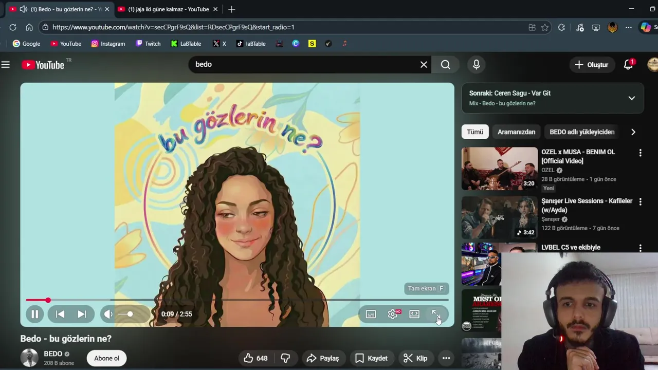Open BEDO channel name link
The width and height of the screenshot is (658, 370).
(x=53, y=354)
